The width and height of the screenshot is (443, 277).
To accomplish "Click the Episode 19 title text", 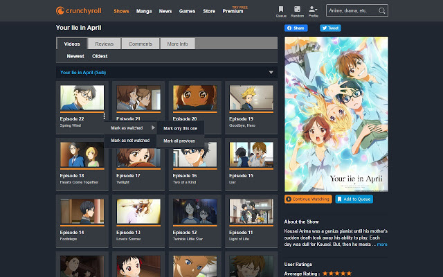I will (241, 118).
